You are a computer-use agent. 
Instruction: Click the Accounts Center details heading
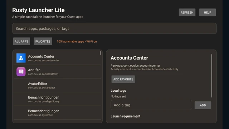129,58
